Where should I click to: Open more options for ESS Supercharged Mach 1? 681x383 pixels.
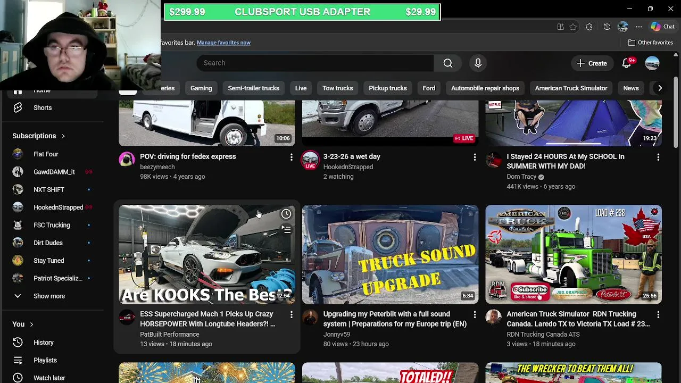tap(291, 314)
